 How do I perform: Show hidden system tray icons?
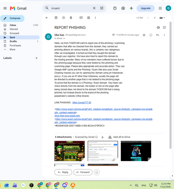click(131, 185)
